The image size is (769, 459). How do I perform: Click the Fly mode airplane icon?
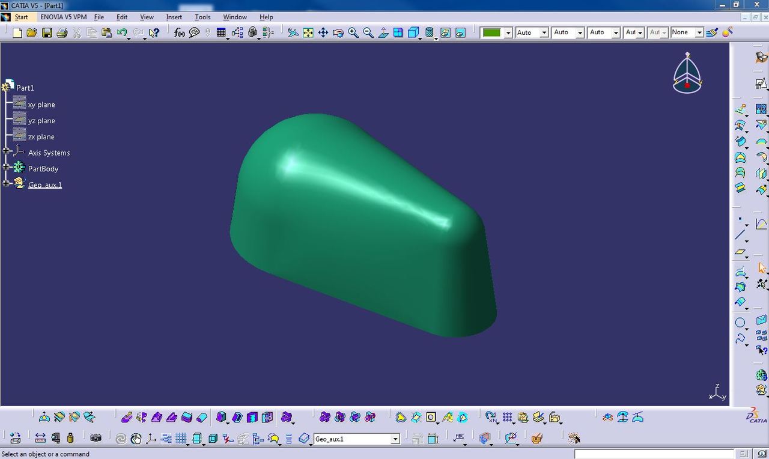(293, 32)
